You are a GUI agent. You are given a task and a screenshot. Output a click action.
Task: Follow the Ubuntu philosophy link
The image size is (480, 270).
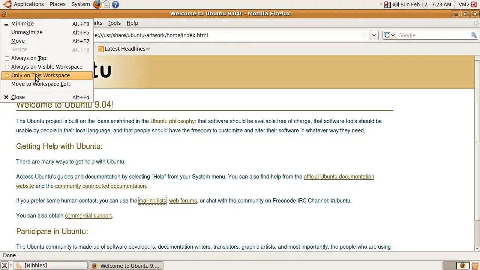[x=172, y=121]
